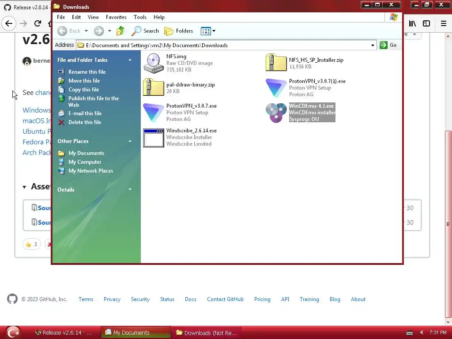Click the NFS_HS_SP_Installer.zip file name
The width and height of the screenshot is (452, 339).
(316, 60)
